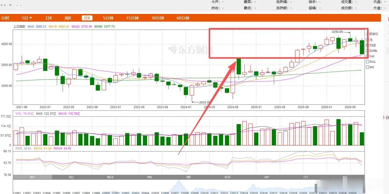Select the DMI indicator tab

[188, 177]
